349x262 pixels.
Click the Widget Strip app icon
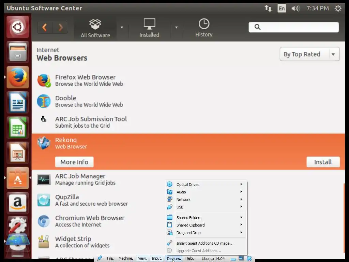click(x=44, y=242)
